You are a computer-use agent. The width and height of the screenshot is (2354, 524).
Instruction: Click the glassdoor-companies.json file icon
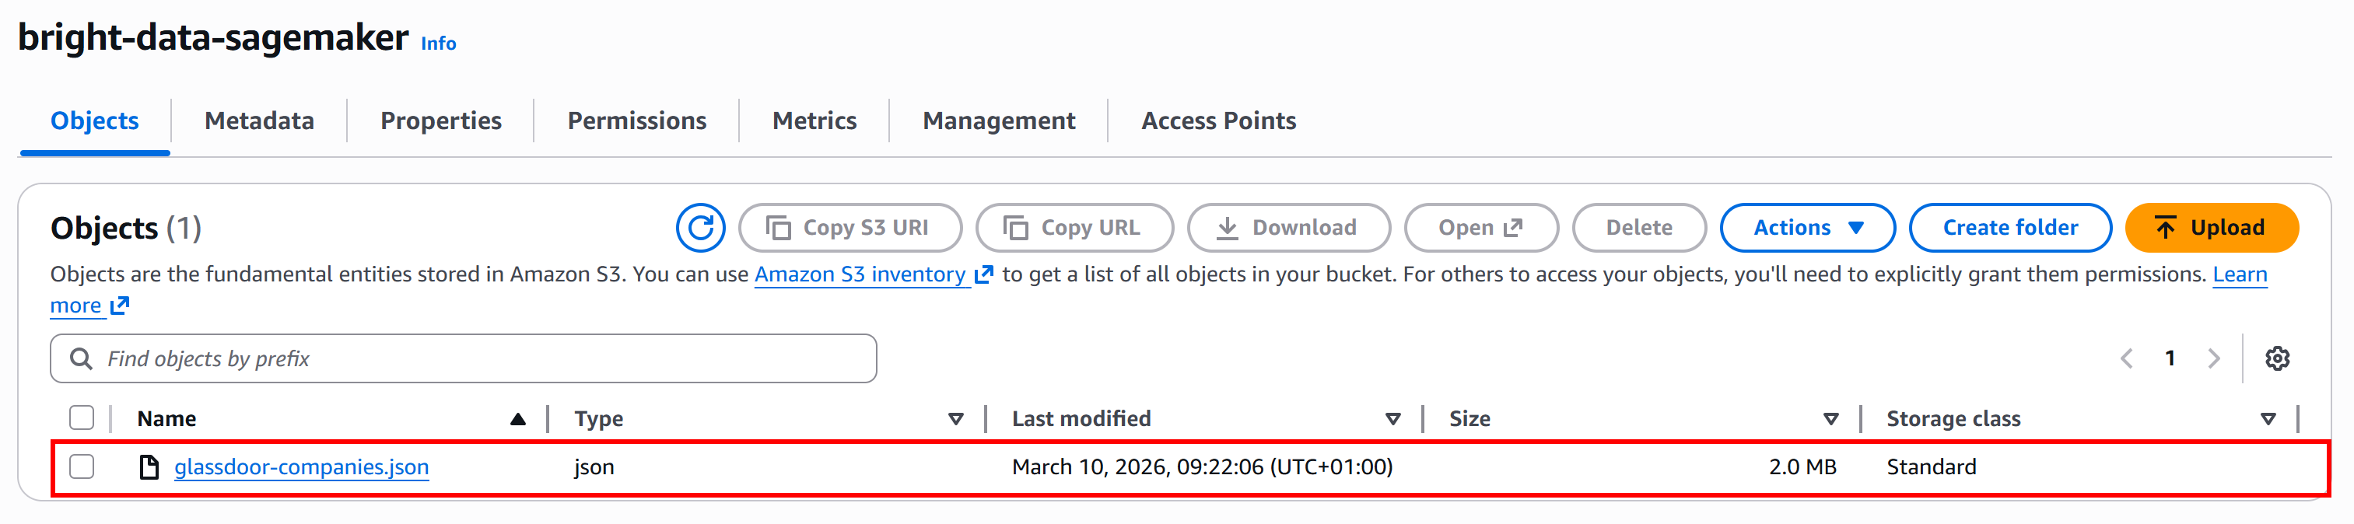pyautogui.click(x=148, y=467)
